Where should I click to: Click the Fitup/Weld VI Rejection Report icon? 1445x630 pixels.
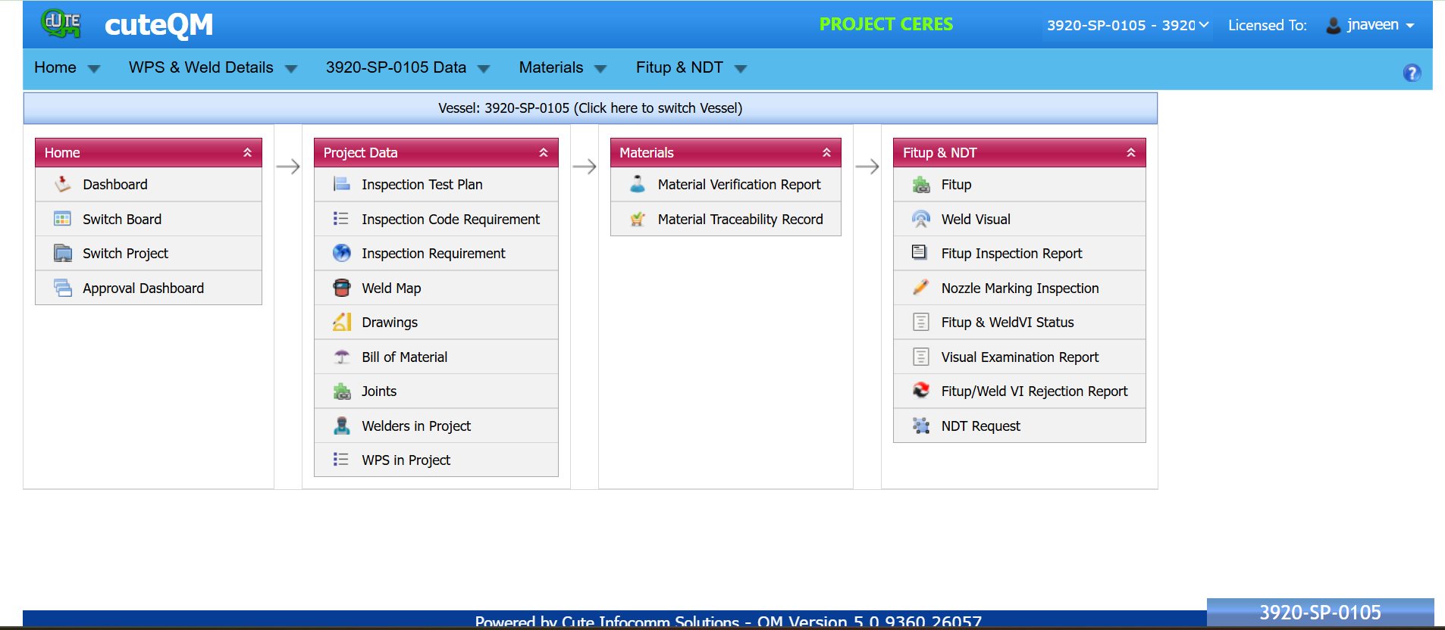(920, 391)
